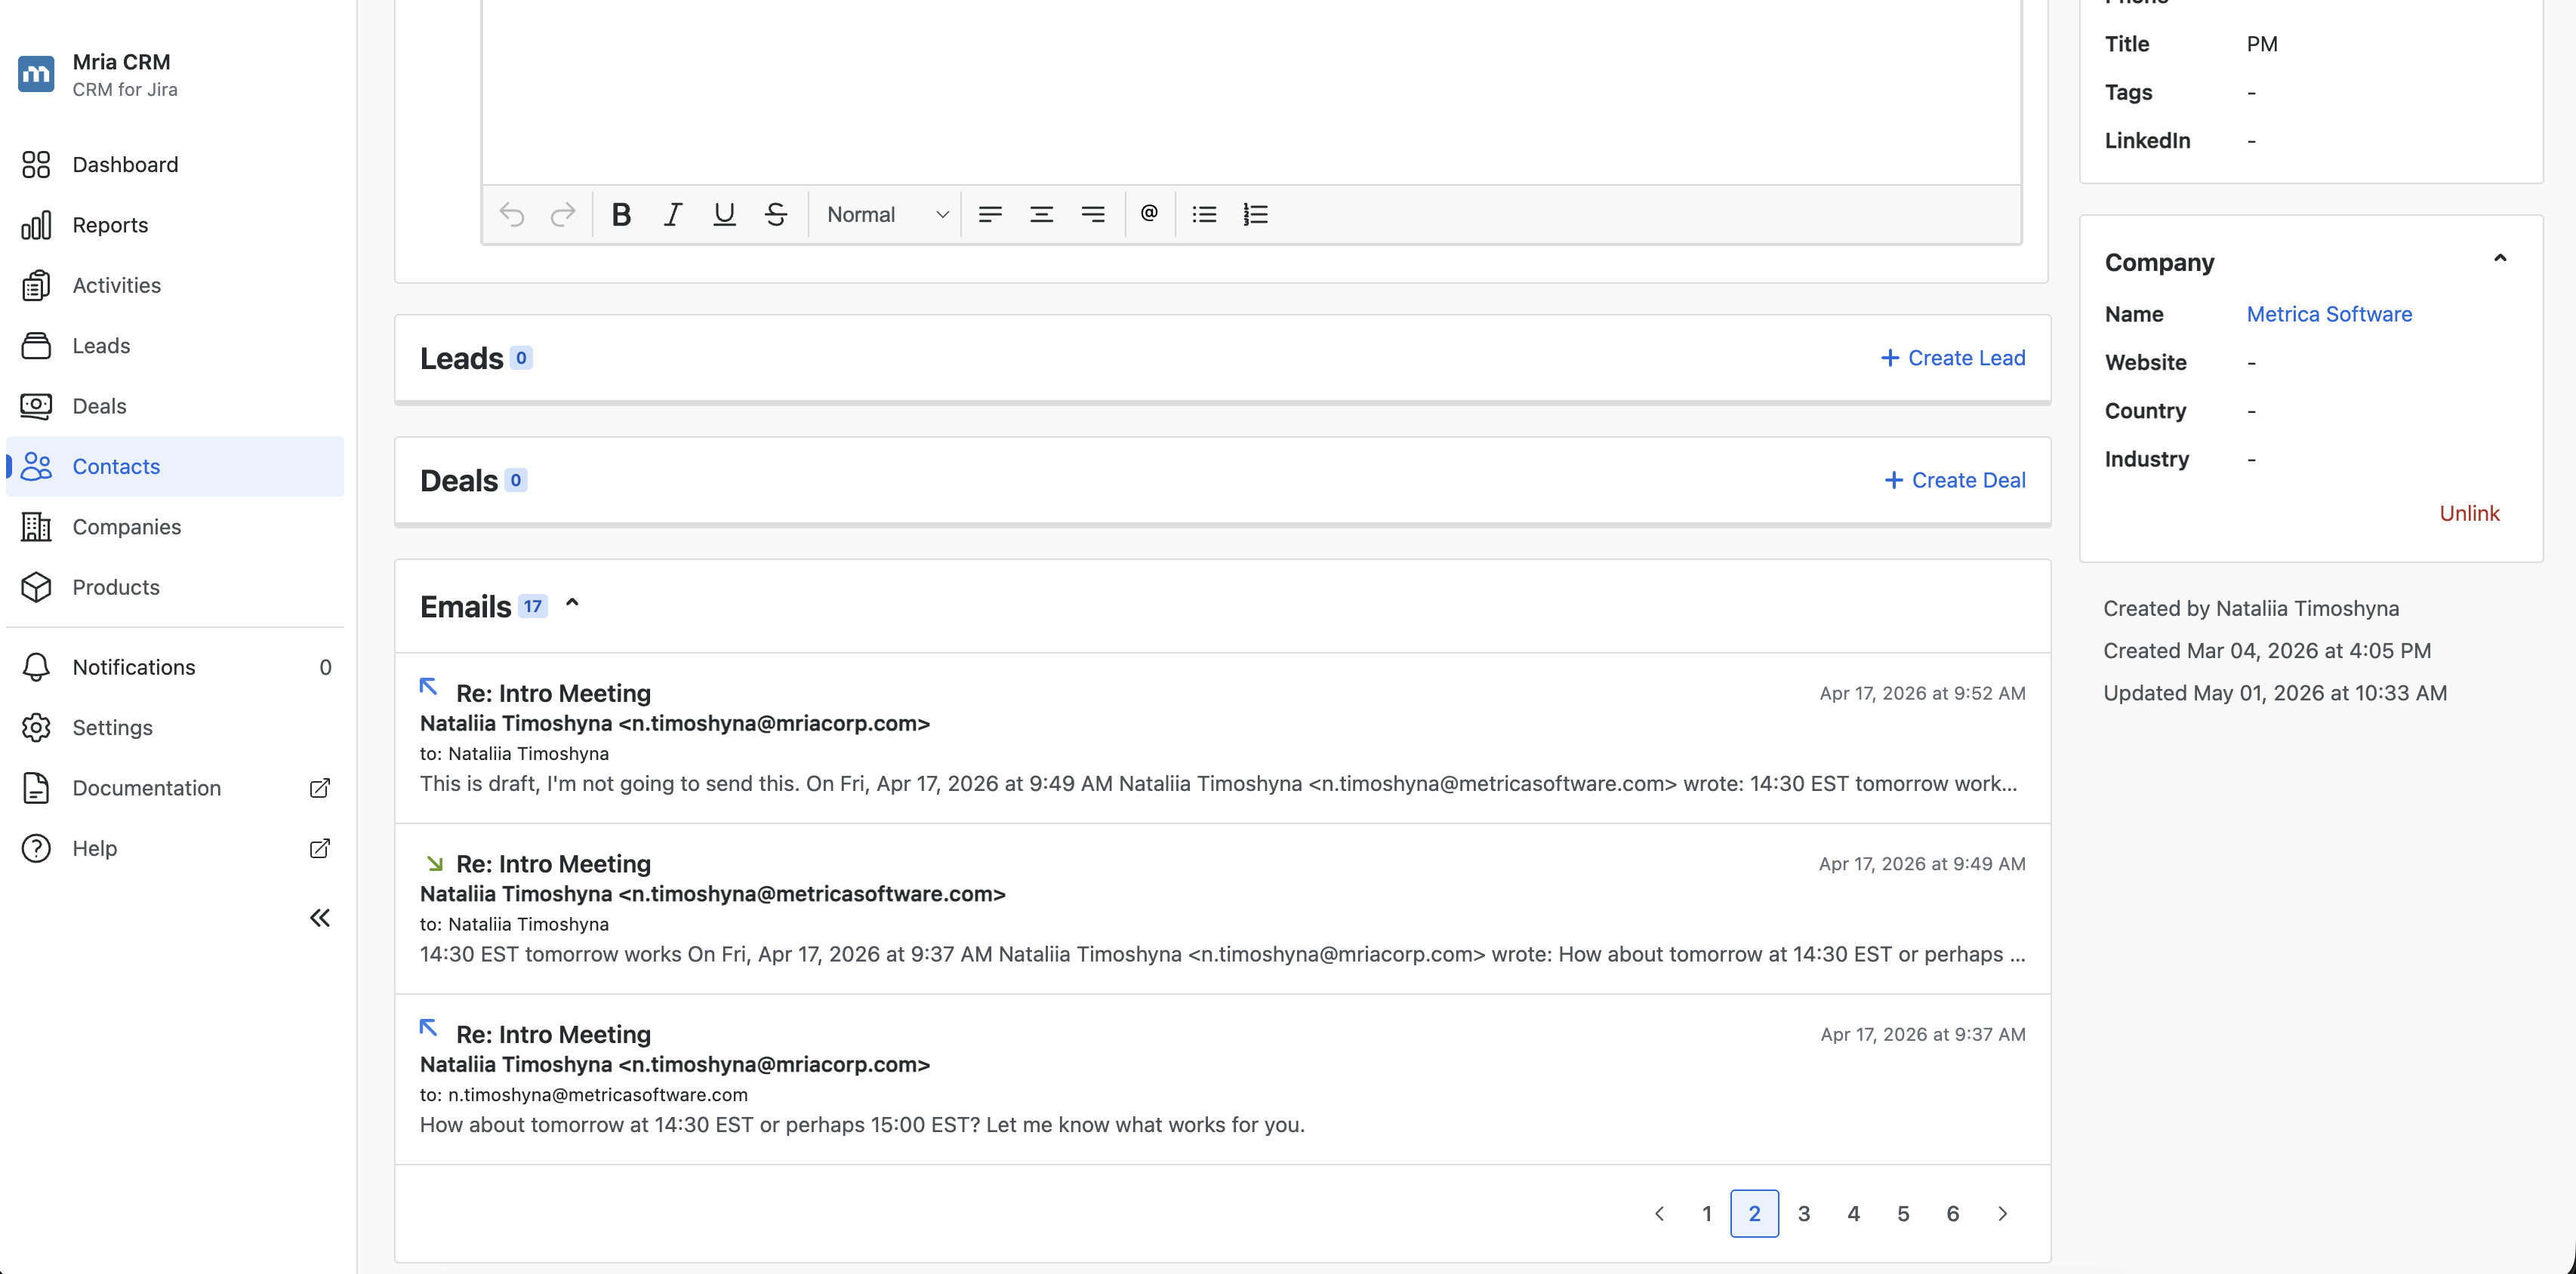Insert an @ mention
Image resolution: width=2576 pixels, height=1274 pixels.
[1149, 213]
